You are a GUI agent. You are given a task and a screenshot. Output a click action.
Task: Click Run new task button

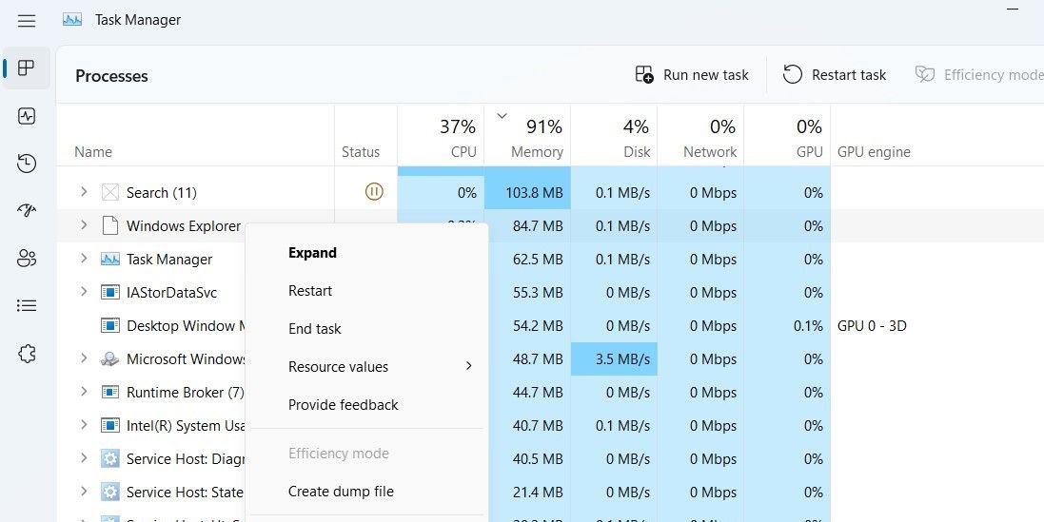[x=692, y=75]
